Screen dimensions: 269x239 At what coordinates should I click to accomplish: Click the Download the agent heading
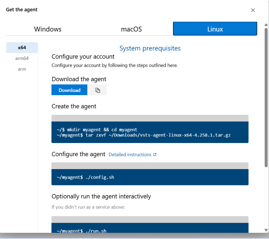pyautogui.click(x=79, y=79)
